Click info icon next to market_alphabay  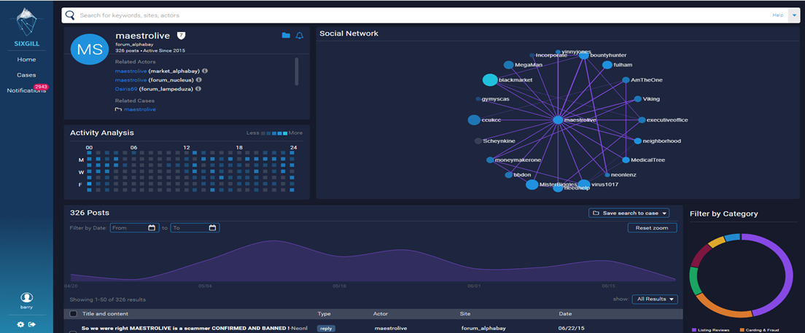[x=205, y=71]
